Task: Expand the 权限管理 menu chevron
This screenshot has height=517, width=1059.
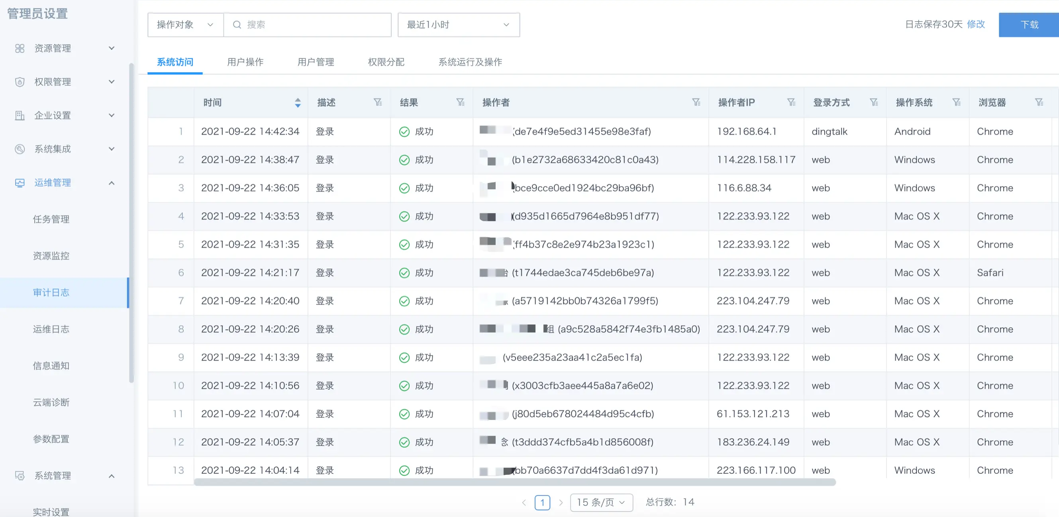Action: pos(112,82)
